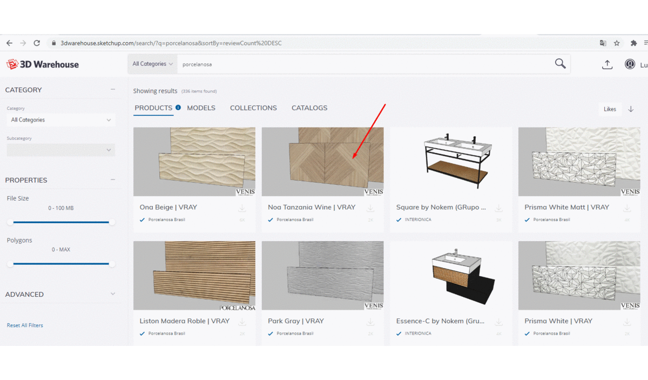Switch to COLLECTIONS tab
This screenshot has width=648, height=380.
pos(253,108)
